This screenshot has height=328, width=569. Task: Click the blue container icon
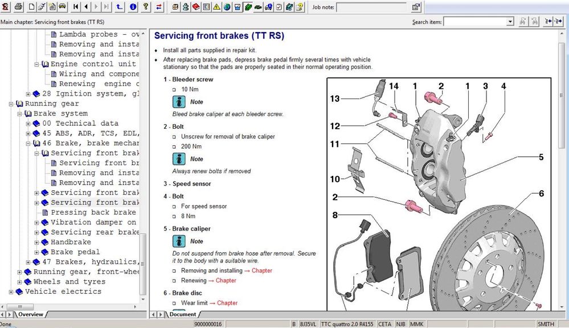[238, 6]
